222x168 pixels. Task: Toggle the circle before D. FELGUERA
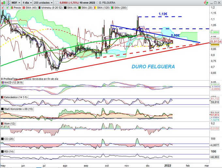(x=97, y=3)
